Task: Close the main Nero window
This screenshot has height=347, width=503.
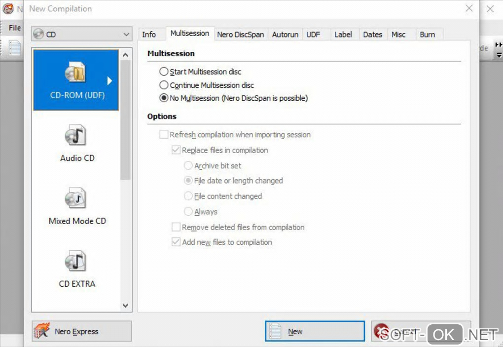Action: (490, 9)
